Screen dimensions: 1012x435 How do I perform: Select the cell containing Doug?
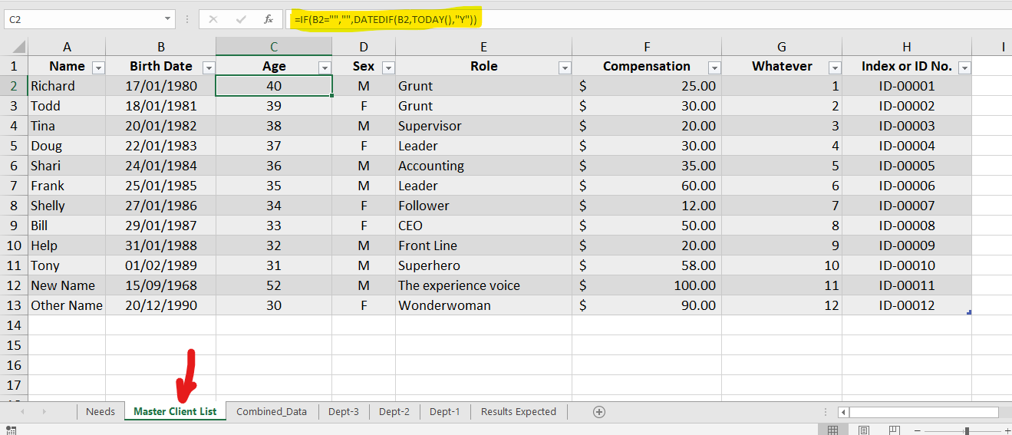[x=68, y=146]
